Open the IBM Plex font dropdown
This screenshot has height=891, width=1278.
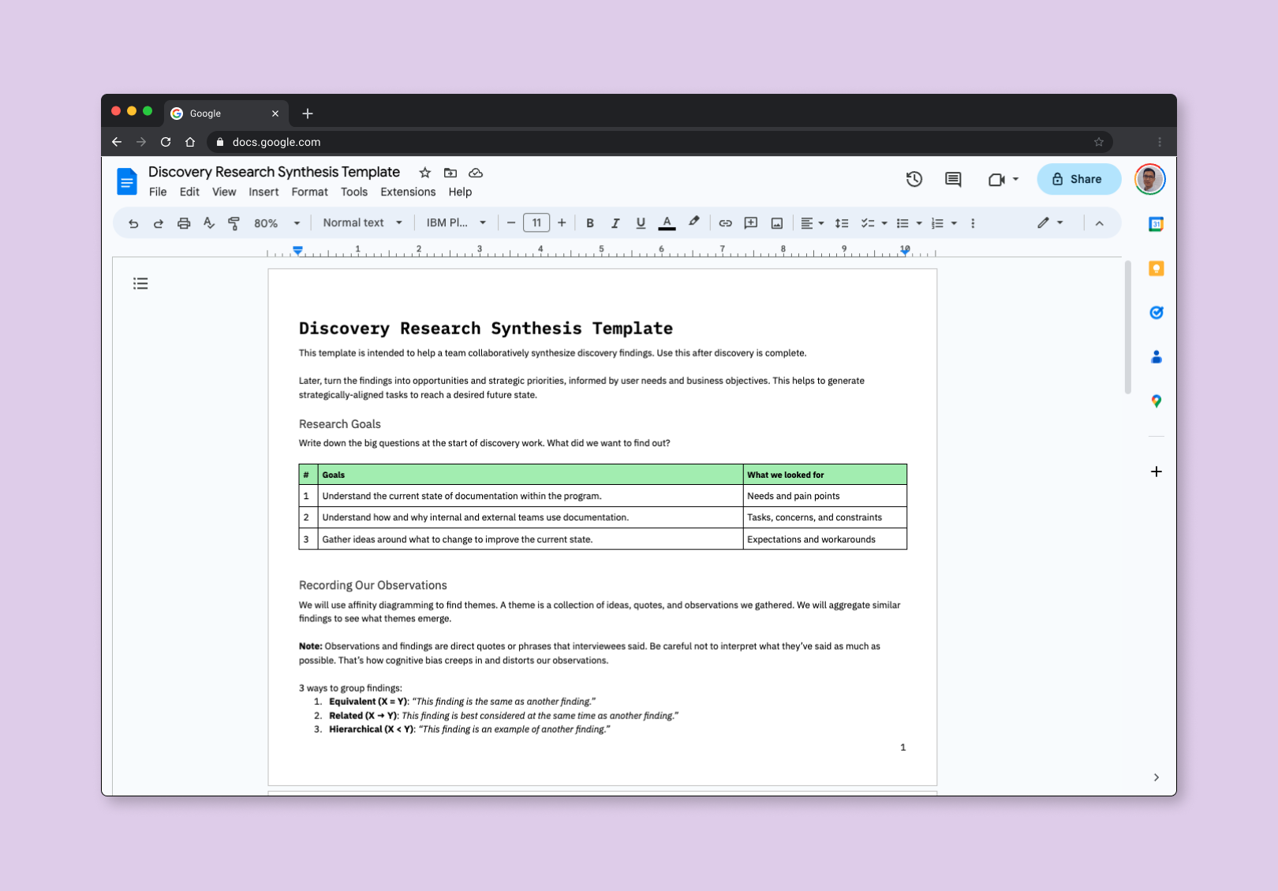coord(456,223)
